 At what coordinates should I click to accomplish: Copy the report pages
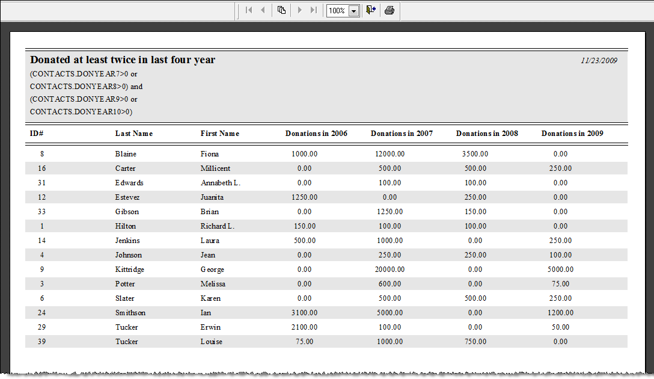point(281,10)
